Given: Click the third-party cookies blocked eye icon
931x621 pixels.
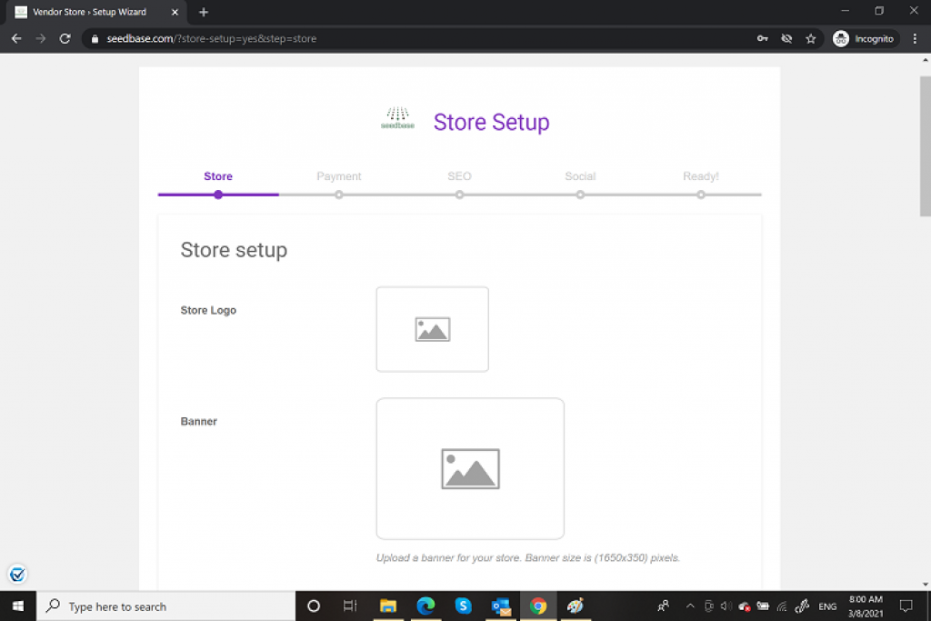Looking at the screenshot, I should (x=786, y=39).
